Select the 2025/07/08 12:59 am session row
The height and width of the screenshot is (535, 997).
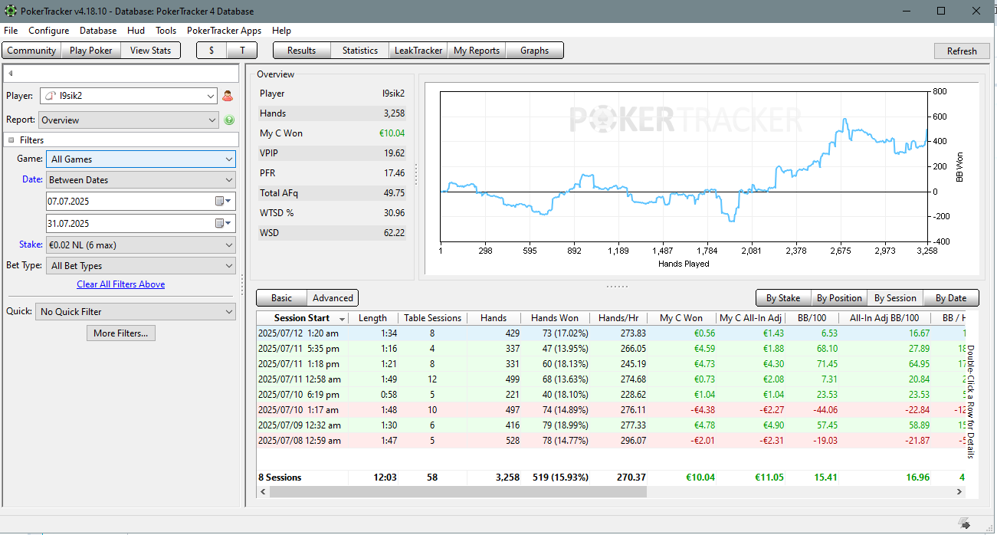coord(610,441)
